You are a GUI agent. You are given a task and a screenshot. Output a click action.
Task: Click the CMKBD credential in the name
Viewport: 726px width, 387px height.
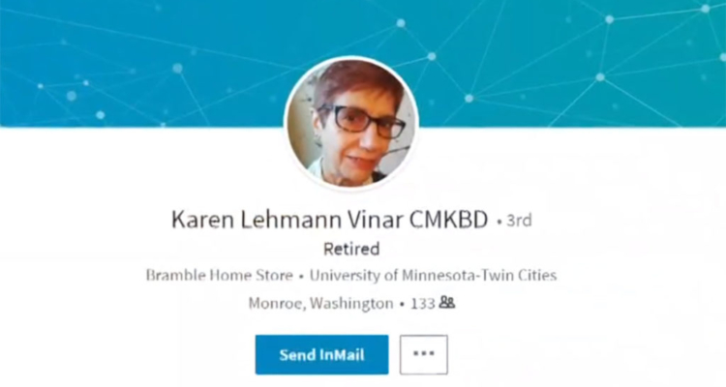[448, 220]
